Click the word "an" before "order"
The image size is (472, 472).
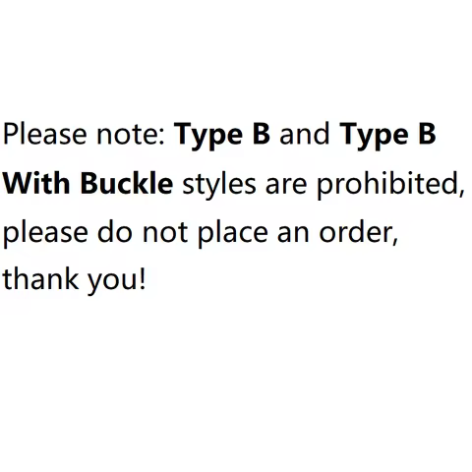(293, 234)
